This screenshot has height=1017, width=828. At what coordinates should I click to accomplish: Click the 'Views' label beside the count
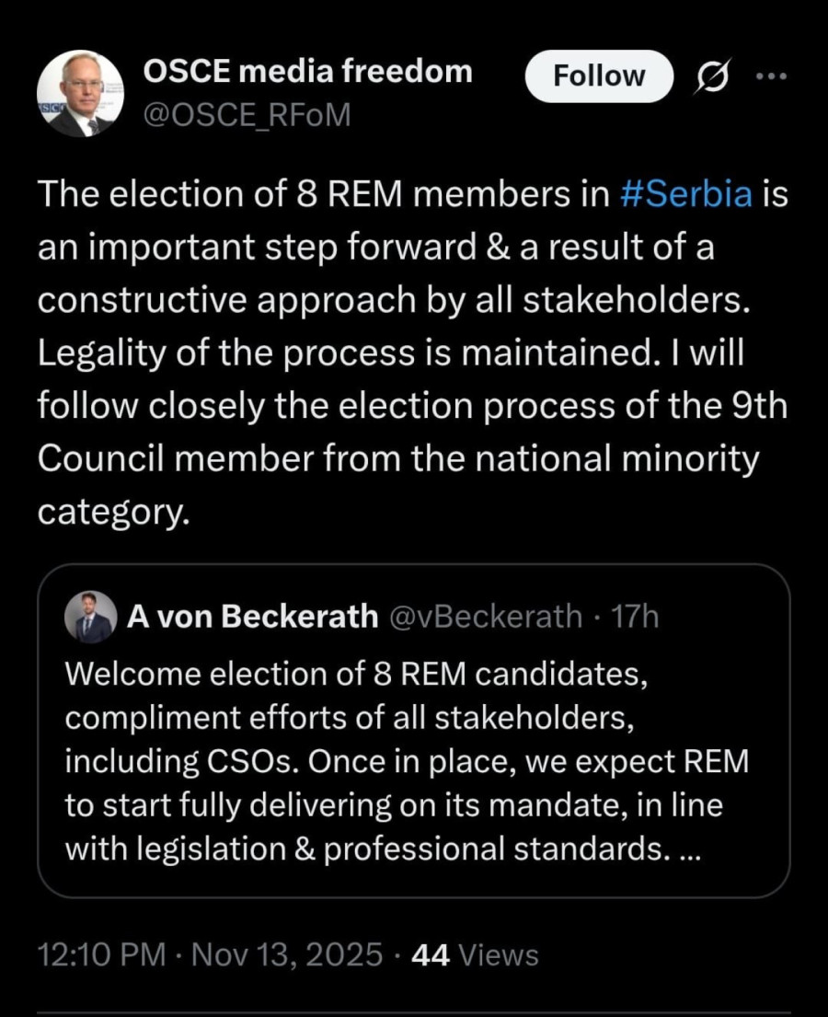pyautogui.click(x=498, y=955)
